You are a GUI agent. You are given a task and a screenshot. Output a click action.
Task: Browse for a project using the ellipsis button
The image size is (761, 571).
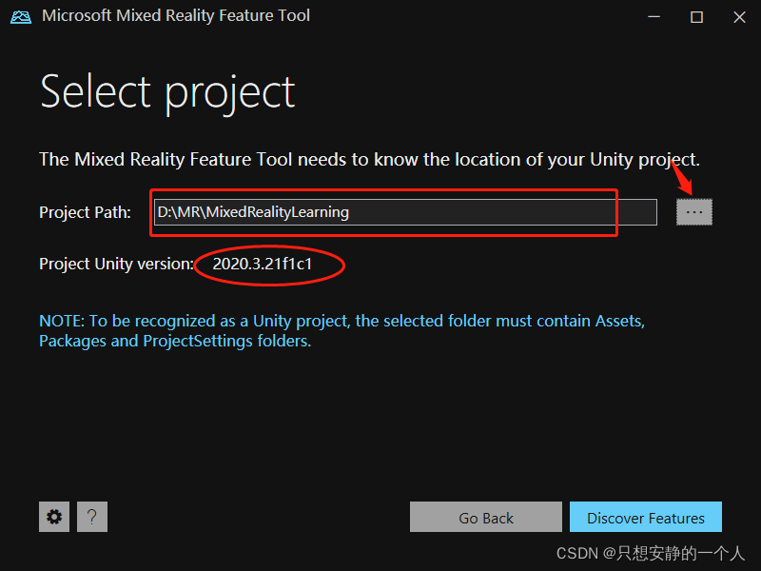pyautogui.click(x=693, y=211)
